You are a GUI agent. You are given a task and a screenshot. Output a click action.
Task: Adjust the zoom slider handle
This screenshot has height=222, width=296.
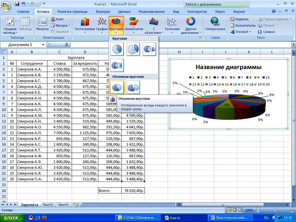pyautogui.click(x=275, y=210)
